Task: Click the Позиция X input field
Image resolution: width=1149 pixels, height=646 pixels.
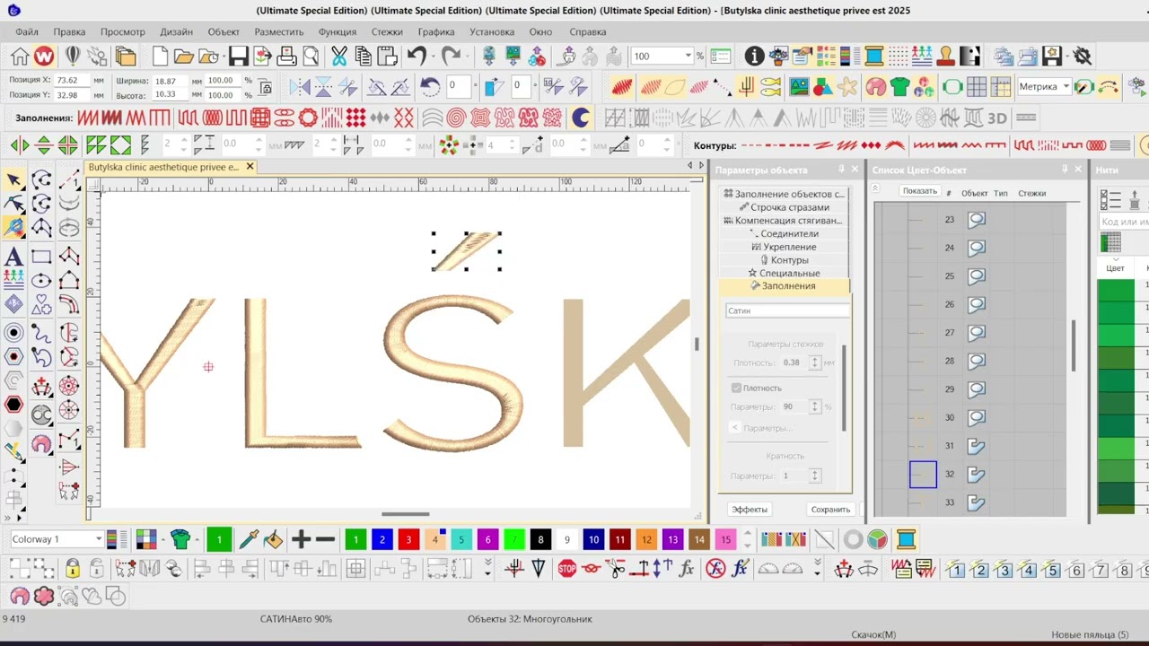Action: [72, 80]
